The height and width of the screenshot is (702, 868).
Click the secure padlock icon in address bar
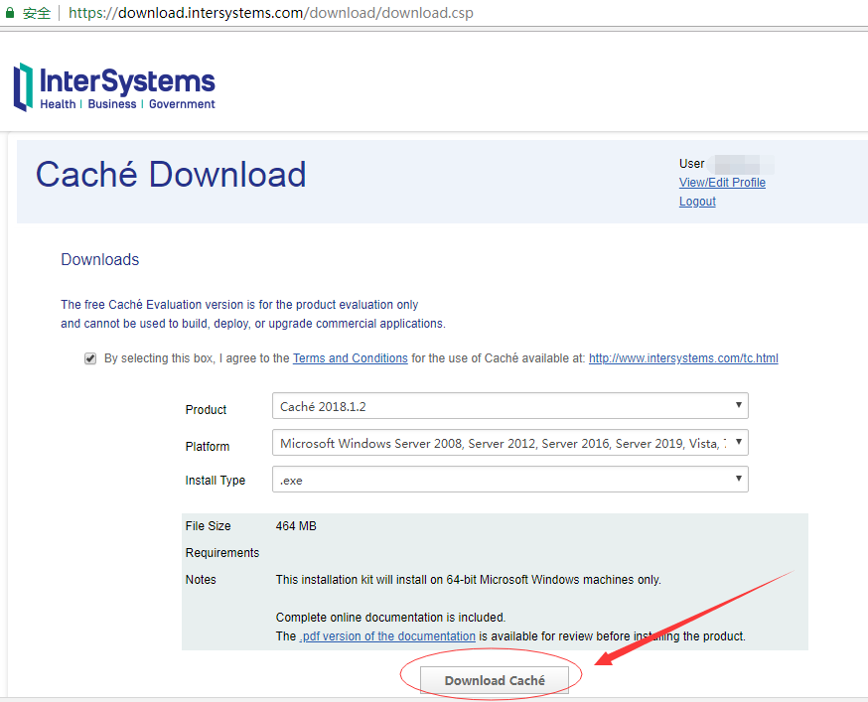tap(9, 13)
